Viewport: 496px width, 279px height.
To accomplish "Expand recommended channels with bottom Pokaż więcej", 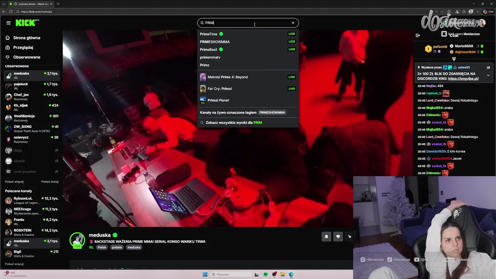I will click(x=14, y=264).
